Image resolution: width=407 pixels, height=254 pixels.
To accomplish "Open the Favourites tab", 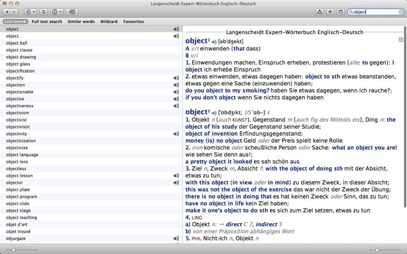I will tap(133, 21).
